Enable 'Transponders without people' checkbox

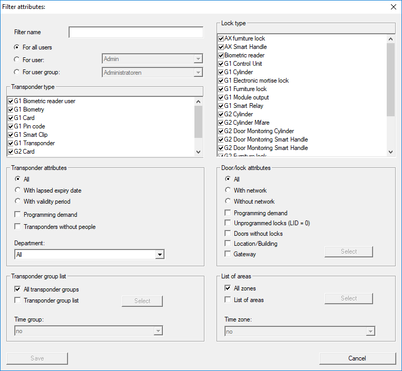pyautogui.click(x=18, y=227)
